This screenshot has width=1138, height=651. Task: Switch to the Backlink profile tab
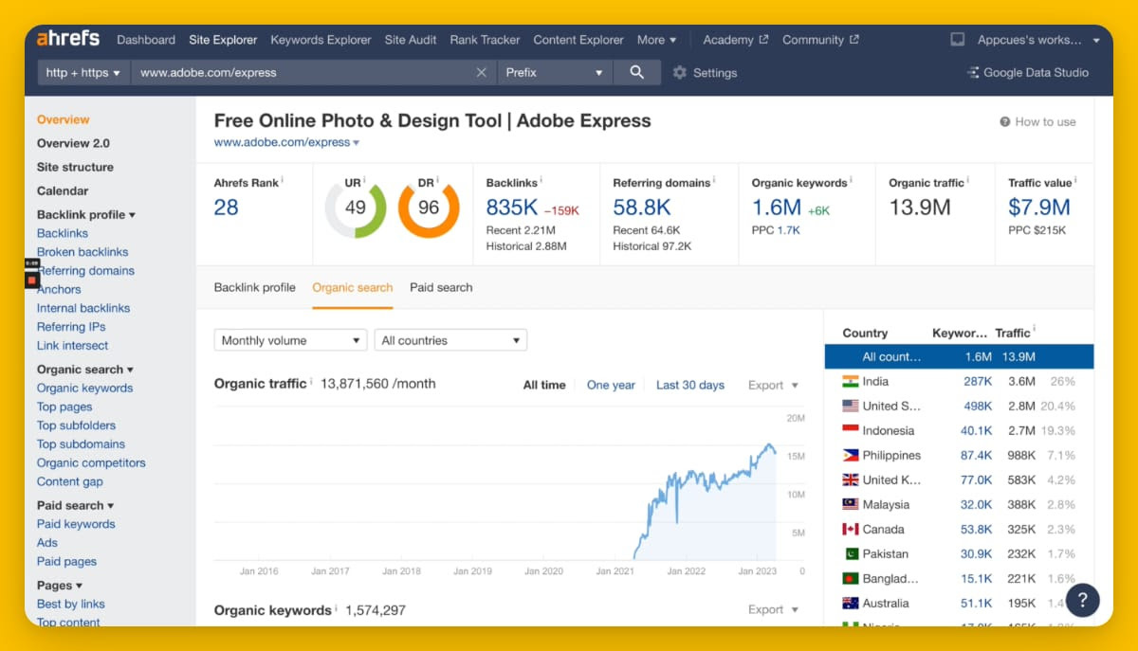[254, 287]
